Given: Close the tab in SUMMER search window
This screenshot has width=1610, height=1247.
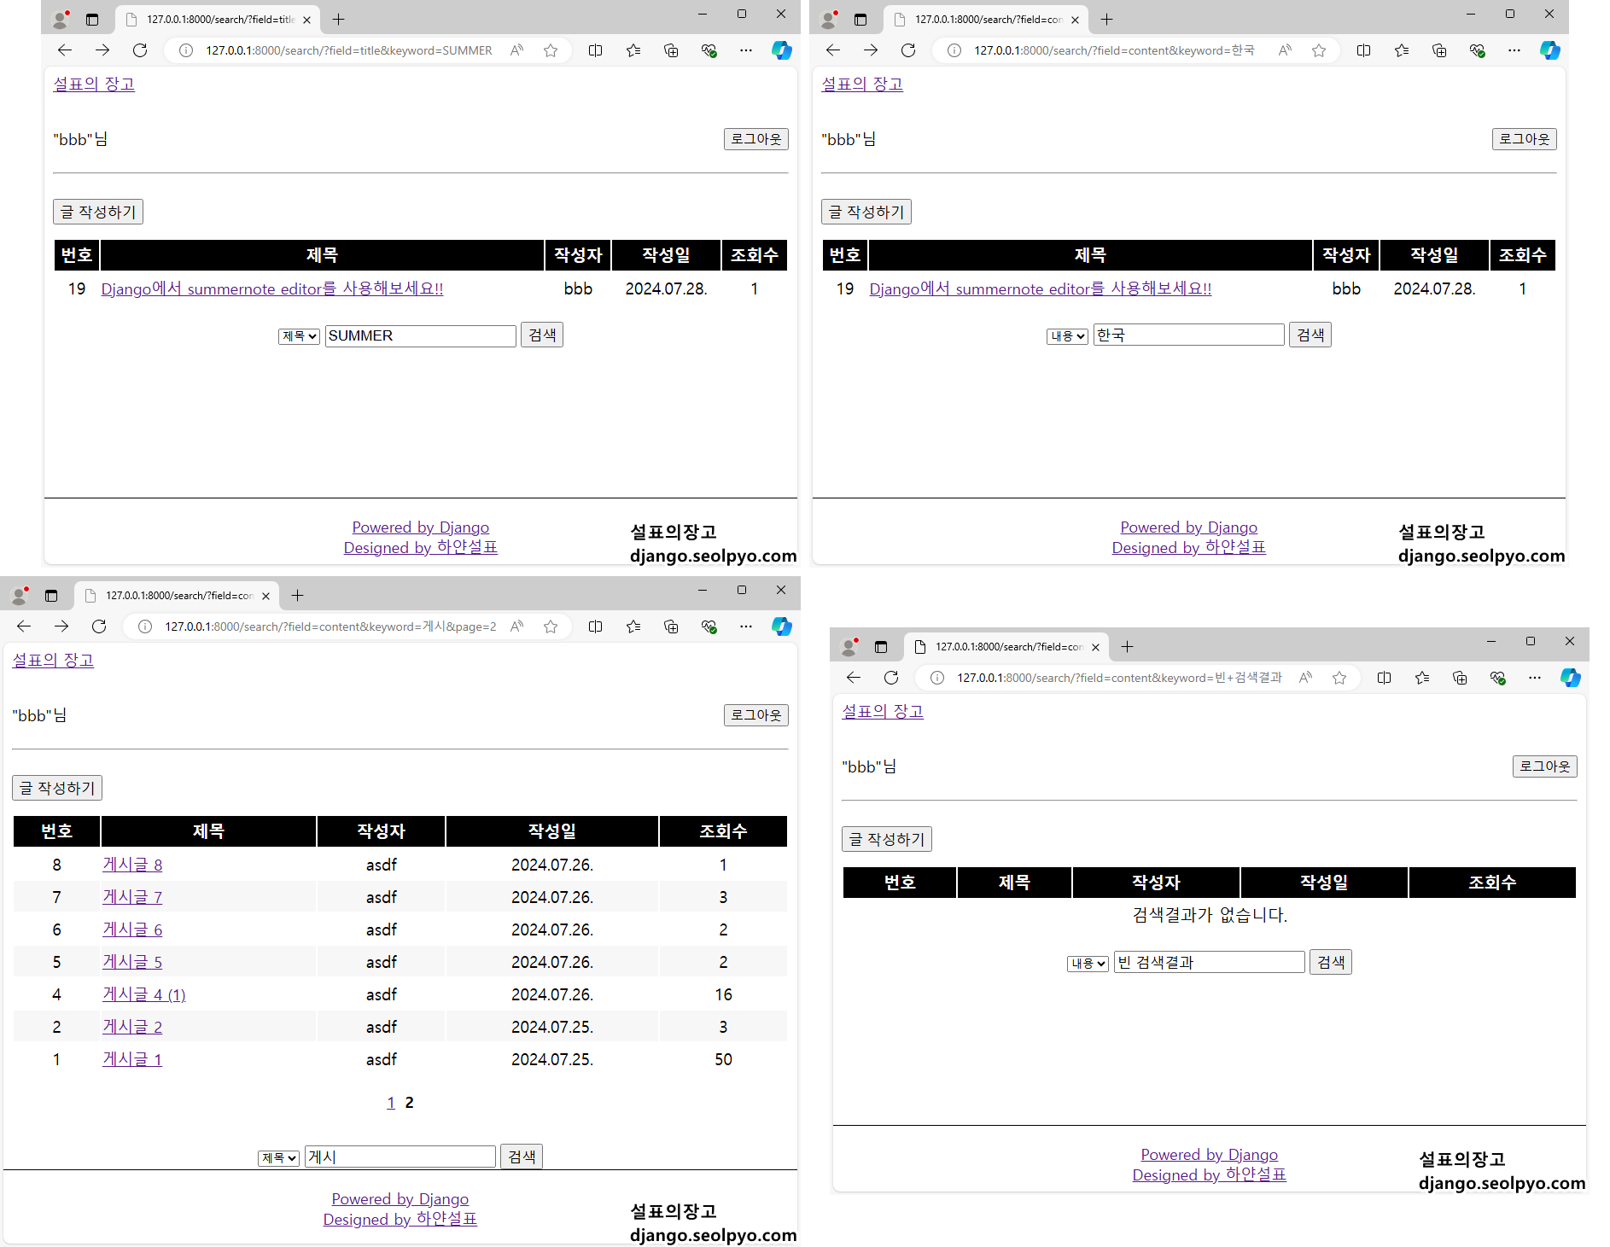Looking at the screenshot, I should point(306,20).
